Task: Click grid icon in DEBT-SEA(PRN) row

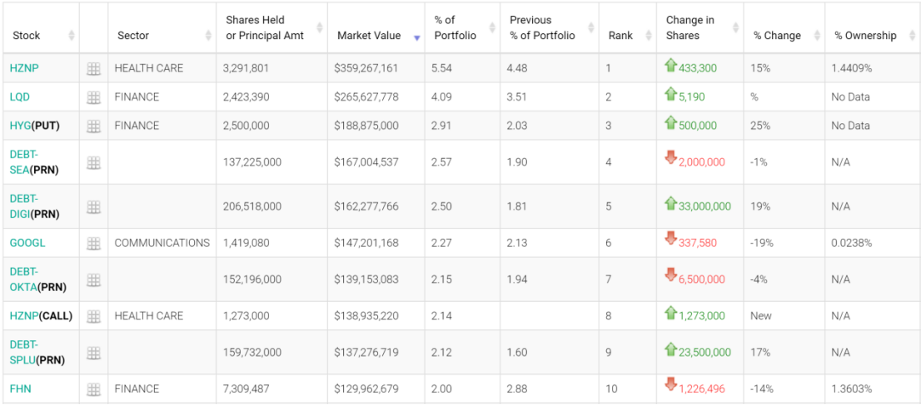Action: point(93,163)
